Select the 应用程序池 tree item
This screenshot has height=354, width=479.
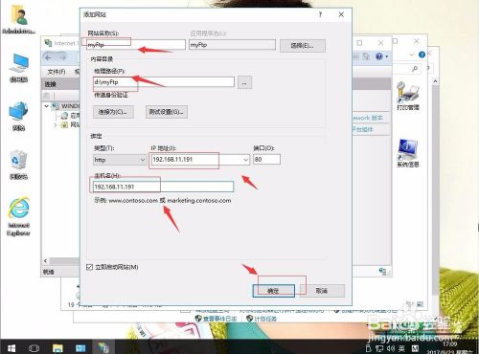pos(70,115)
